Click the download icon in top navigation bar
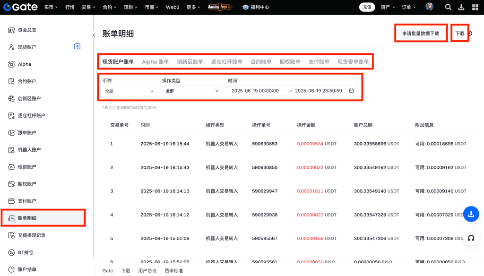The image size is (484, 276). click(461, 7)
